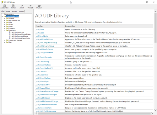
Task: Click the Description column header
Action: coord(109,26)
